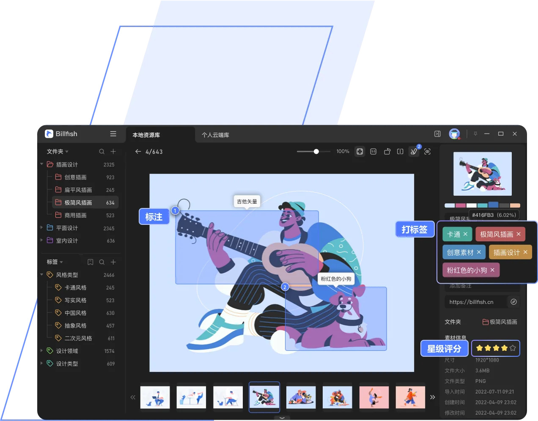The height and width of the screenshot is (421, 538).
Task: Show previous thumbnails with the left chevrons
Action: [133, 397]
